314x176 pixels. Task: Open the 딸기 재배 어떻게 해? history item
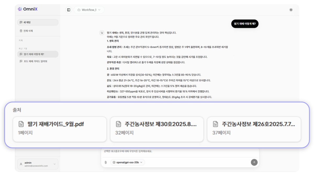tap(38, 54)
